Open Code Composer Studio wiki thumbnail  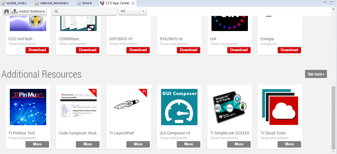78,107
